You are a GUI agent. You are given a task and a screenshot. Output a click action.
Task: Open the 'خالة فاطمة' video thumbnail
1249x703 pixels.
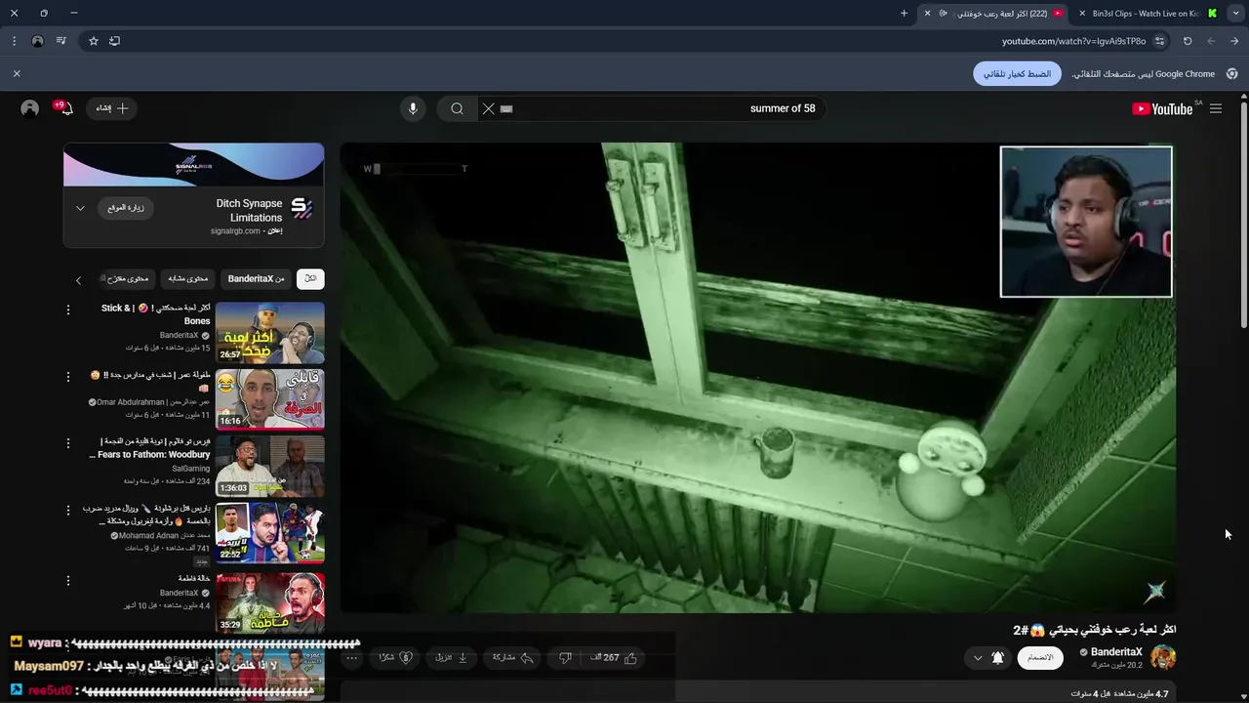pyautogui.click(x=269, y=602)
